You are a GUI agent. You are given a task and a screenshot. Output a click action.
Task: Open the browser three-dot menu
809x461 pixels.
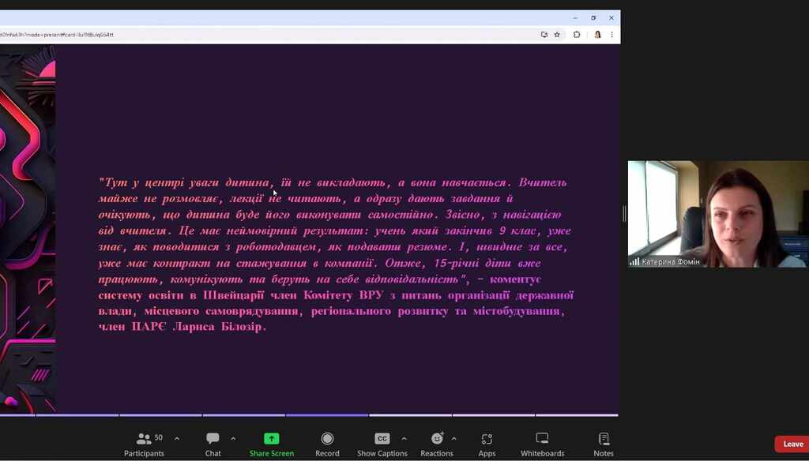tap(611, 35)
